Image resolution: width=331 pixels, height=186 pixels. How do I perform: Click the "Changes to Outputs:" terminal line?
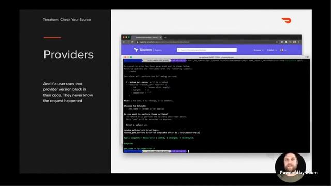click(x=135, y=106)
